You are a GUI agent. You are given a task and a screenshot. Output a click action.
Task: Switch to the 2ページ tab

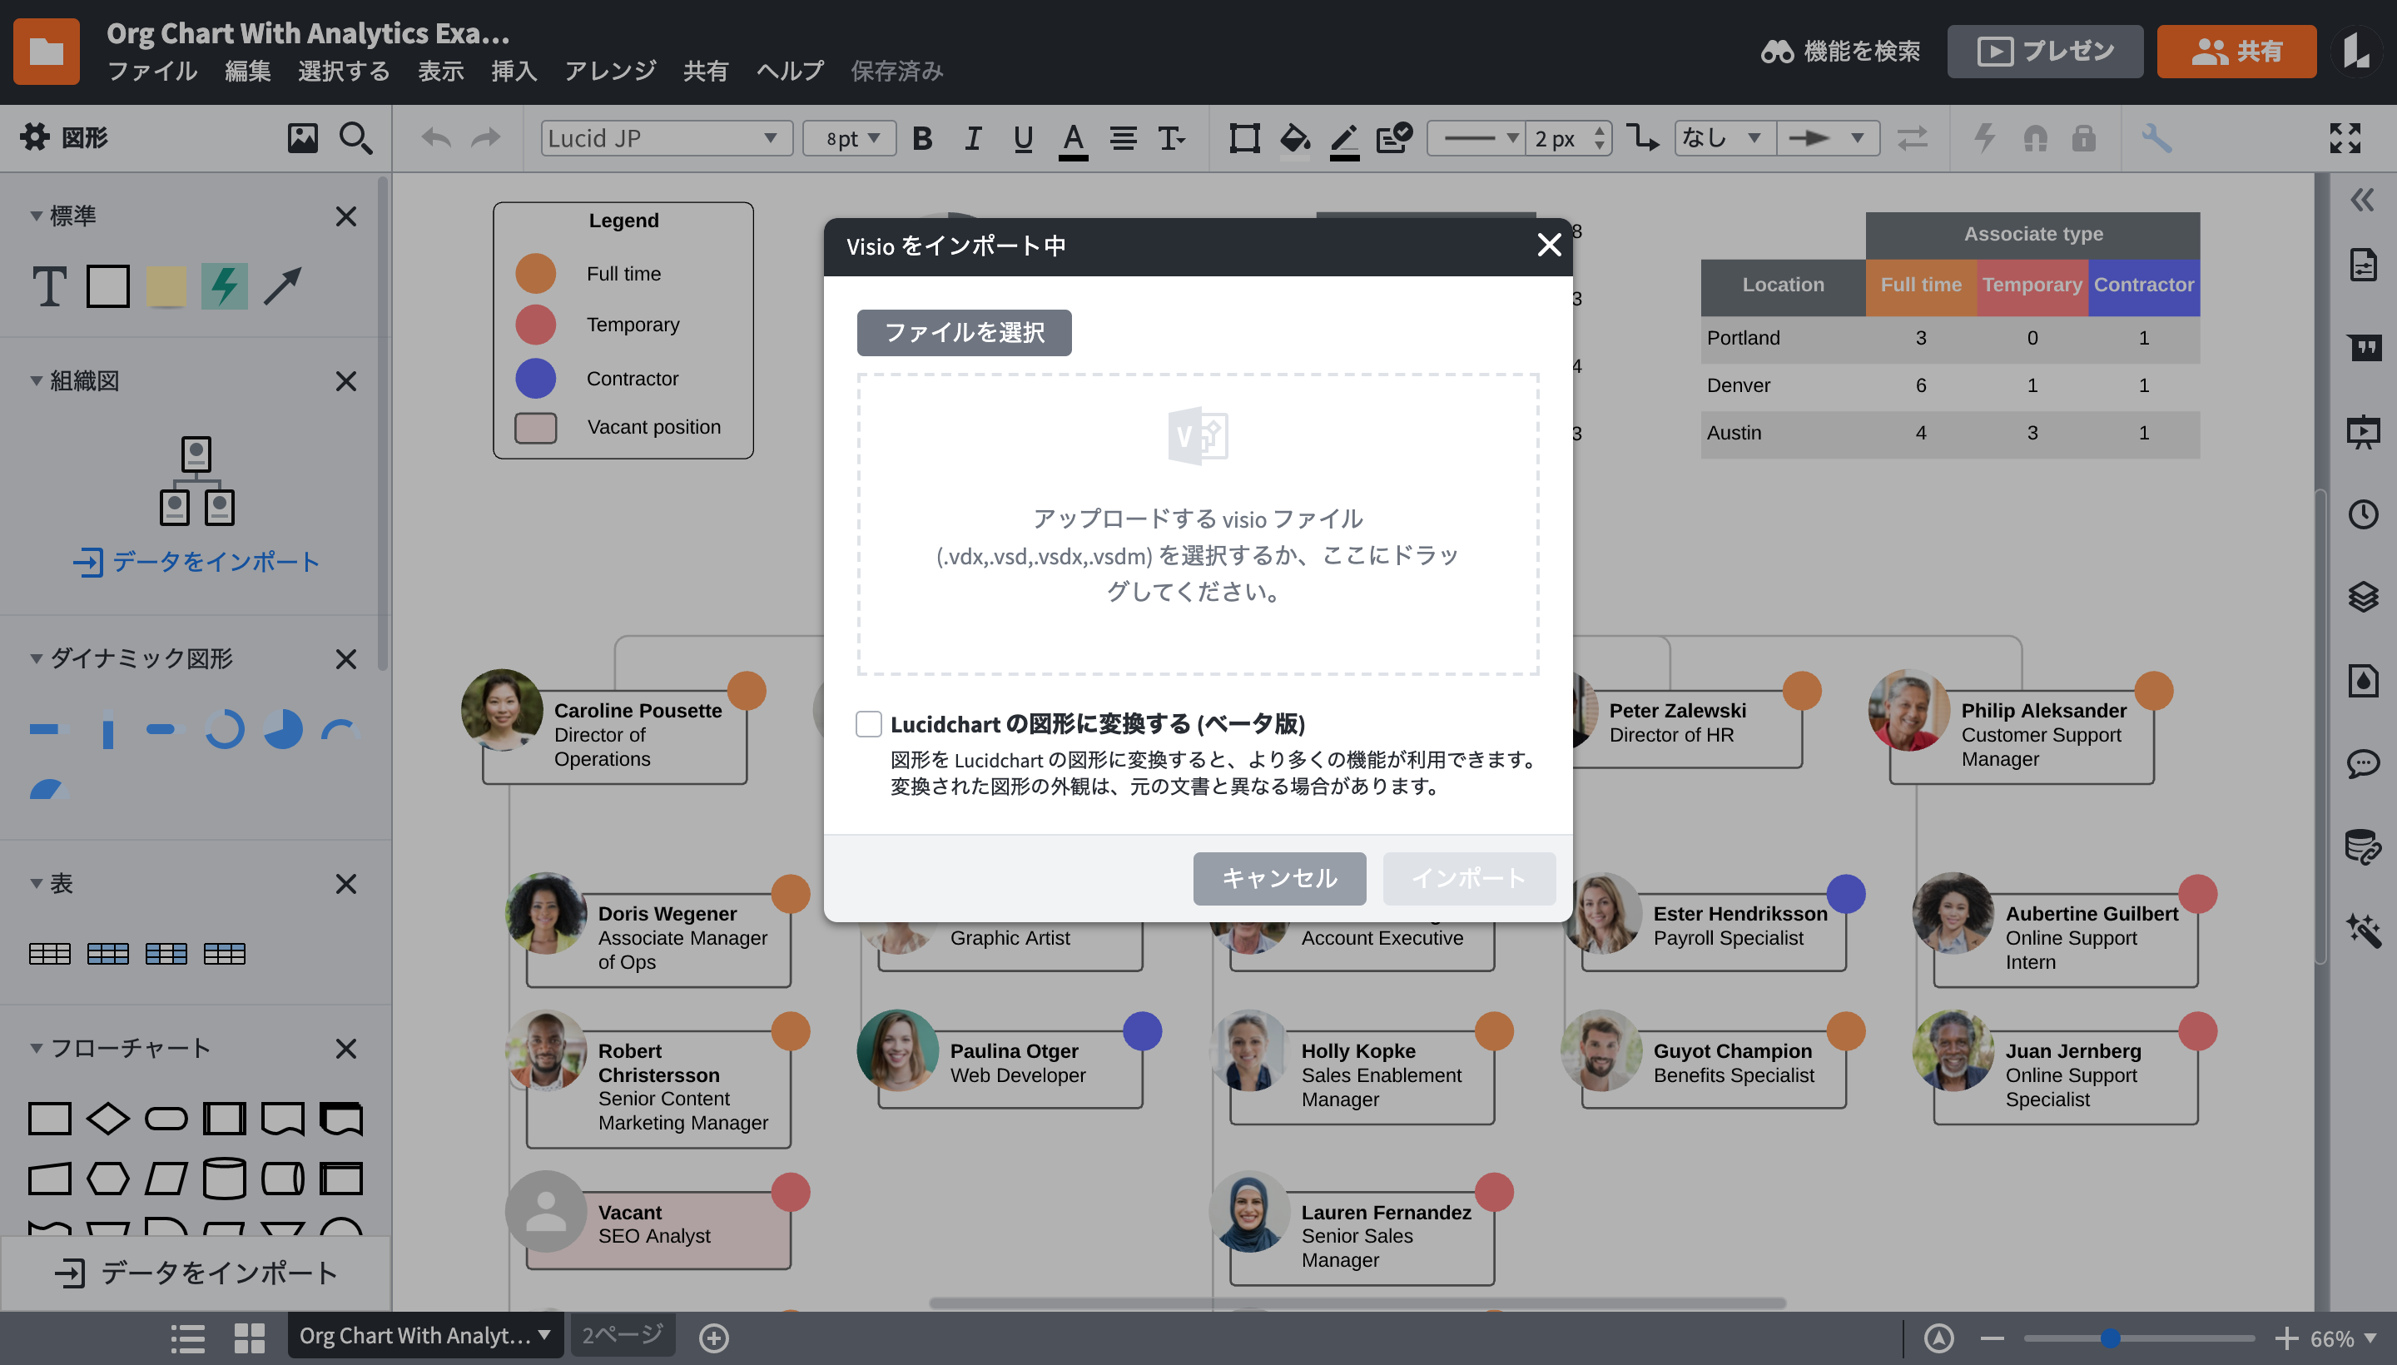click(623, 1335)
